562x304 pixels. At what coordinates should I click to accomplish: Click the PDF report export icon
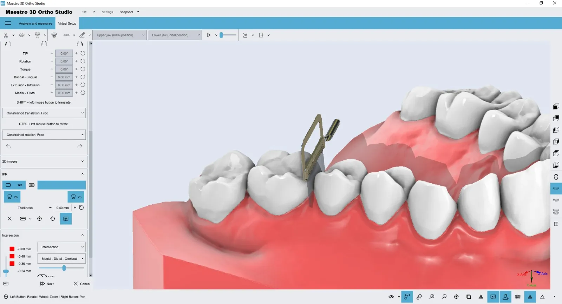[x=245, y=35]
